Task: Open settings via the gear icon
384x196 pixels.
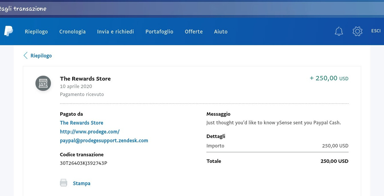Action: point(357,31)
